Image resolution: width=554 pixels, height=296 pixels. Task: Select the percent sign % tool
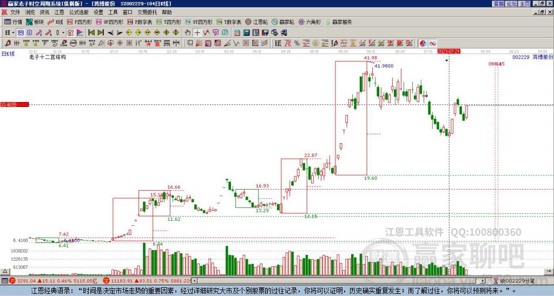click(x=297, y=43)
